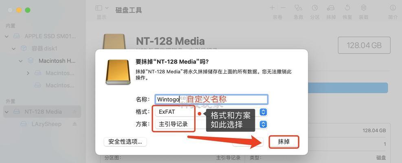
Task: Collapse the APPLE SSD tree item
Action: pyautogui.click(x=7, y=36)
